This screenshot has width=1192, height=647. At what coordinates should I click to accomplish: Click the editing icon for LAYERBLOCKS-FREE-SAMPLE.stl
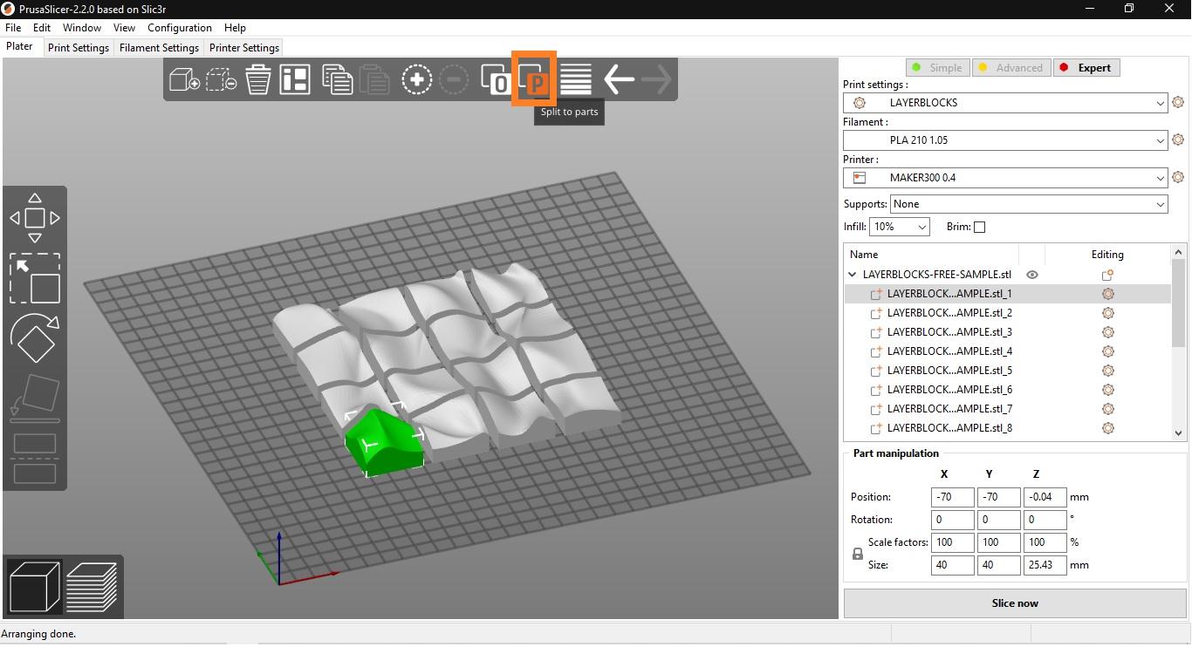1108,275
